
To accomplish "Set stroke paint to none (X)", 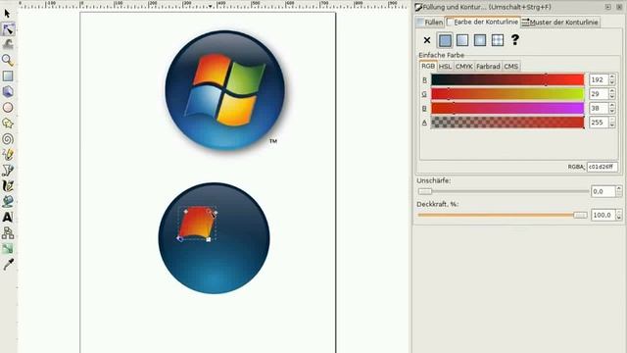I will pos(427,40).
